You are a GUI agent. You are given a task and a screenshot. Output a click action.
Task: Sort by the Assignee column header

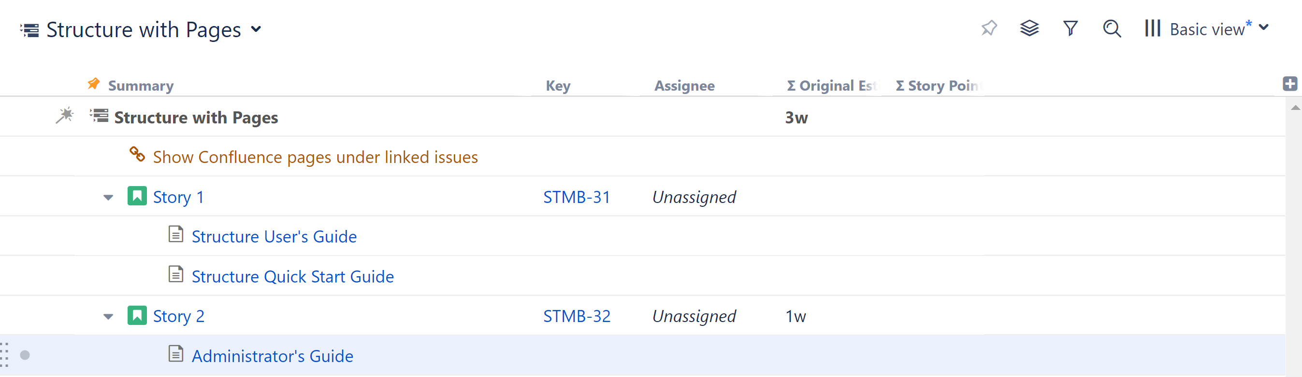[685, 85]
